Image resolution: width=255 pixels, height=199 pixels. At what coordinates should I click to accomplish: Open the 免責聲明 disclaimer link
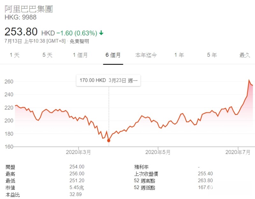point(79,41)
